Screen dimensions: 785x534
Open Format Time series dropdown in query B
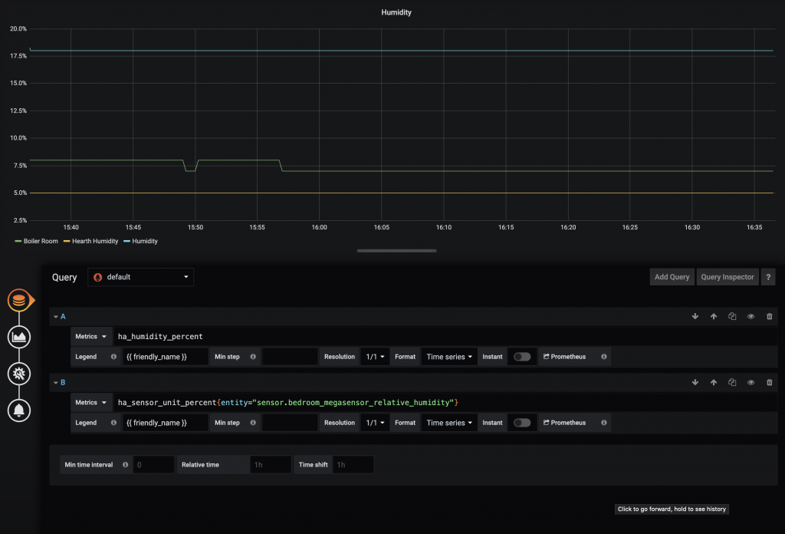click(449, 423)
